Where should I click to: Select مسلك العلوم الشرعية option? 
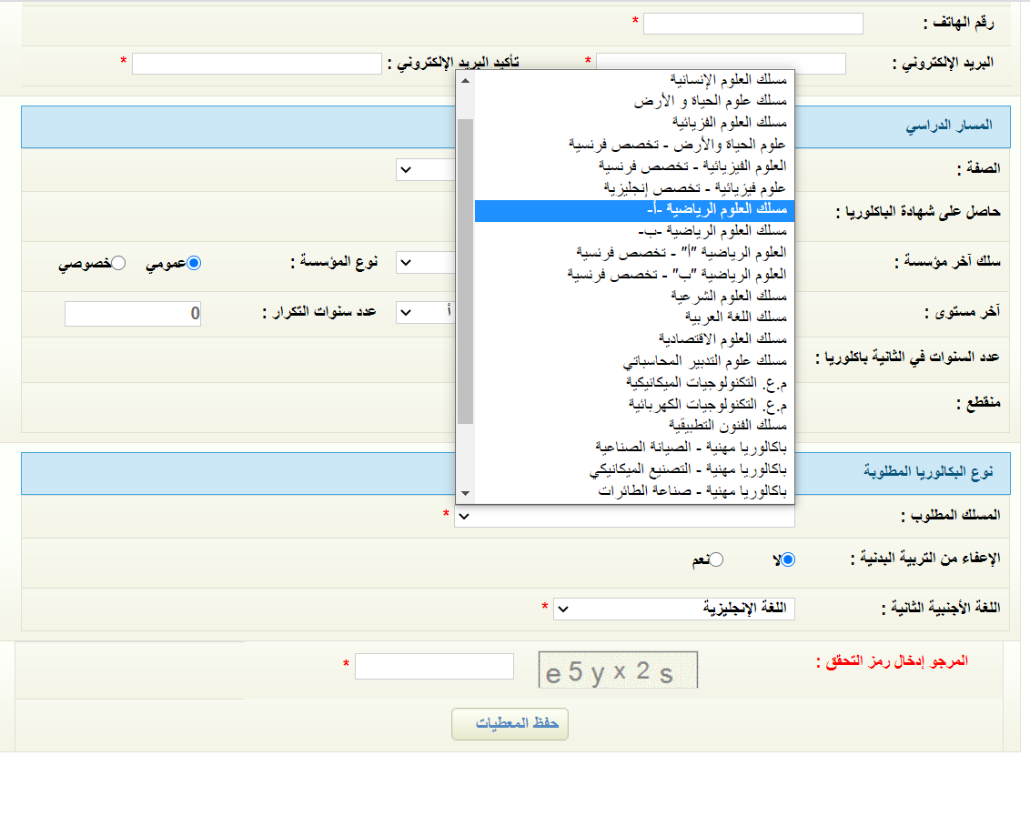pos(634,297)
